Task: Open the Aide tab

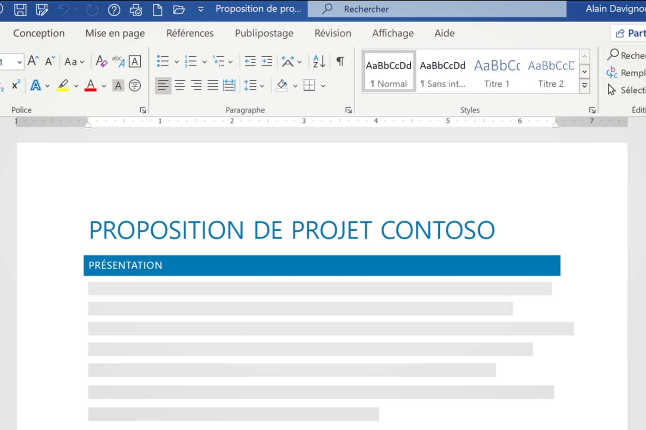Action: pos(444,33)
